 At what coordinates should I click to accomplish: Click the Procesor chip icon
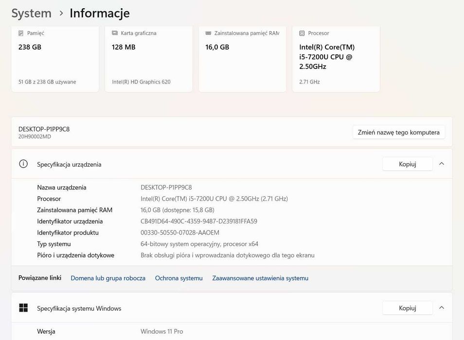pyautogui.click(x=302, y=33)
